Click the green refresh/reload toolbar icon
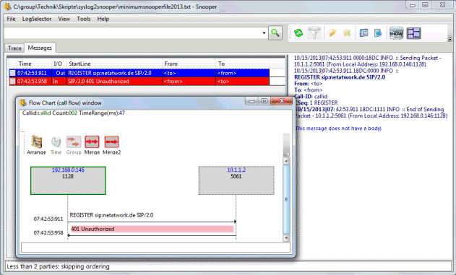Image resolution: width=456 pixels, height=275 pixels. click(298, 32)
